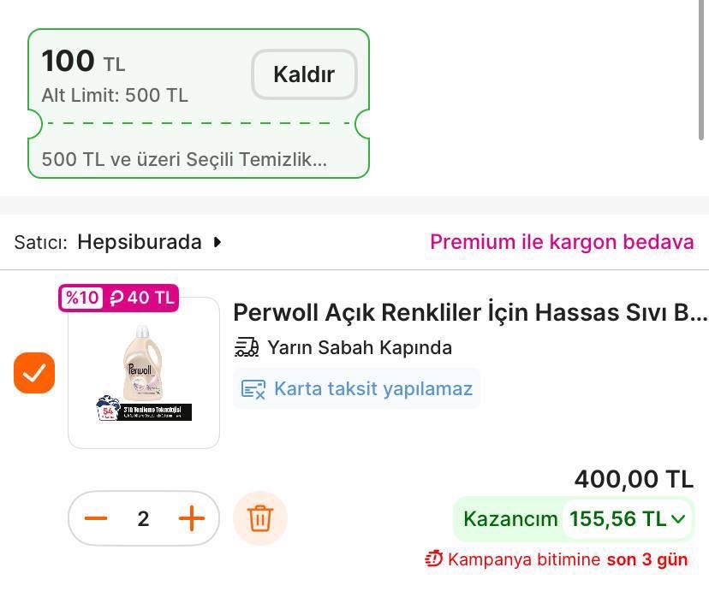Click the Perwoll product thumbnail image

tap(144, 373)
